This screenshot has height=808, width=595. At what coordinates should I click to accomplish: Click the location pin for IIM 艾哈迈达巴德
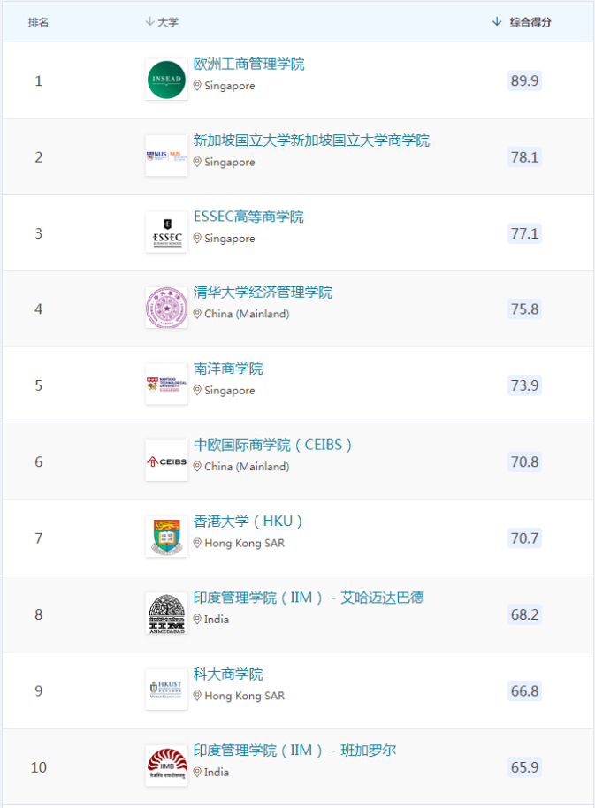[197, 620]
